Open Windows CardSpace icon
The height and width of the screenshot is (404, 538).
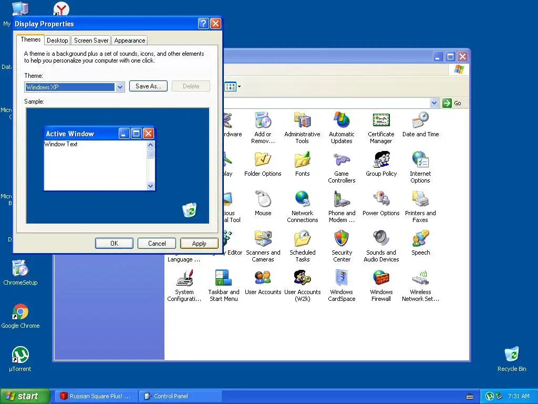tap(342, 278)
